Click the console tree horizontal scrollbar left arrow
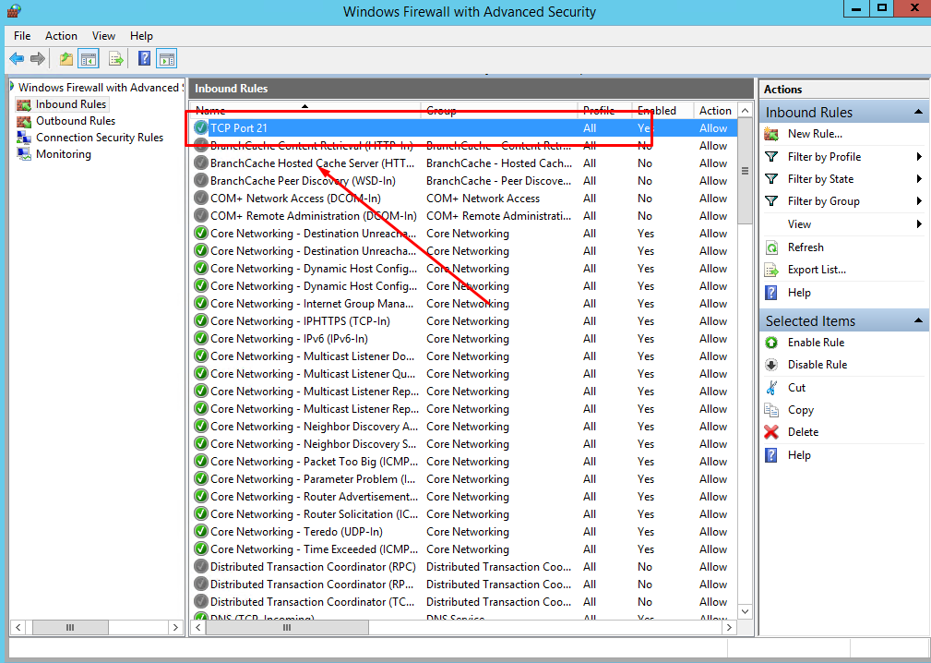This screenshot has height=663, width=931. [18, 627]
